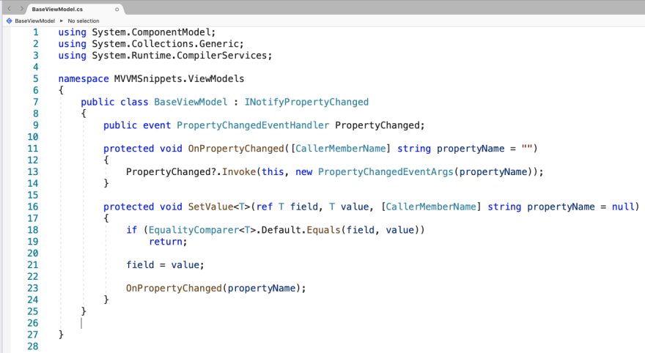Click line number 11 in gutter
The image size is (645, 353).
pos(32,149)
